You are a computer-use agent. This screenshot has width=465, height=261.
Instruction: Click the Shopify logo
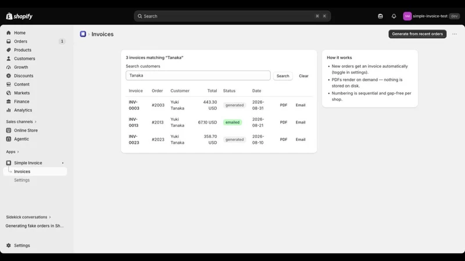tap(19, 16)
